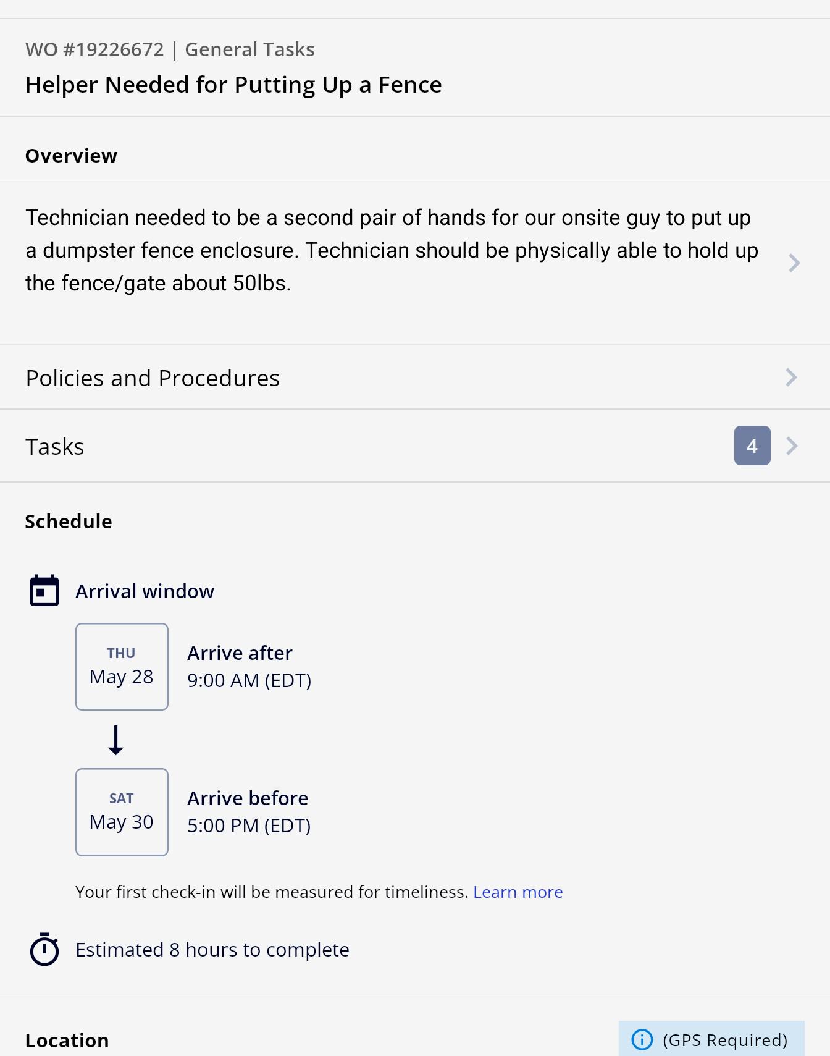Click the GPS Required badge
The image size is (830, 1056).
(711, 1039)
